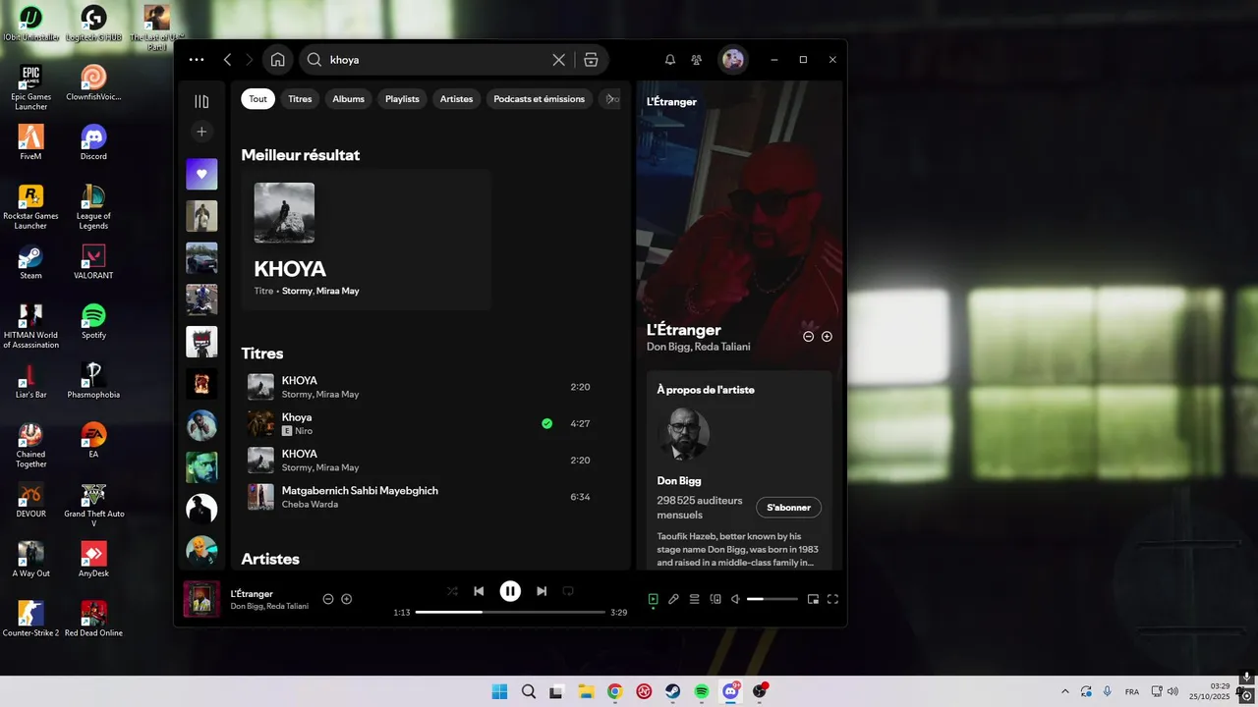The height and width of the screenshot is (707, 1258).
Task: Open Friend Activity icon
Action: tap(697, 60)
